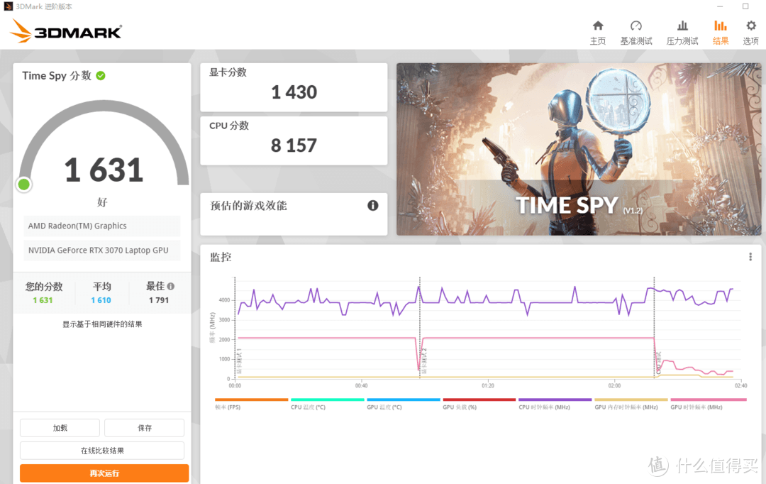This screenshot has width=766, height=484.
Task: Click info icon next to 最佳
Action: coord(170,287)
